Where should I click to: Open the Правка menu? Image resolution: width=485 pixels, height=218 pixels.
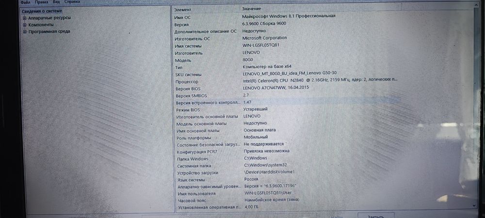click(x=41, y=2)
